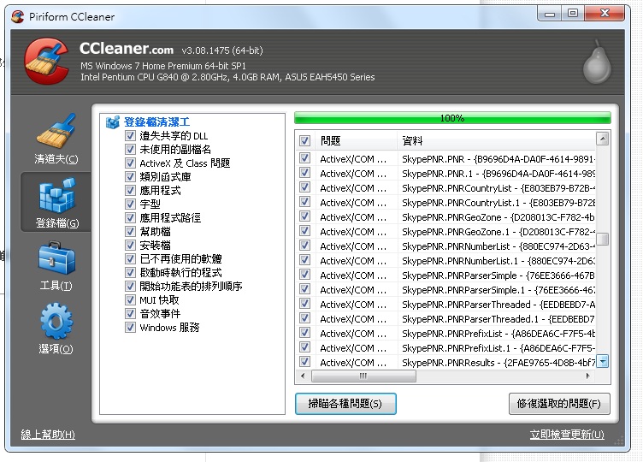Disable 啟動時執行的程式 checkbox

130,272
